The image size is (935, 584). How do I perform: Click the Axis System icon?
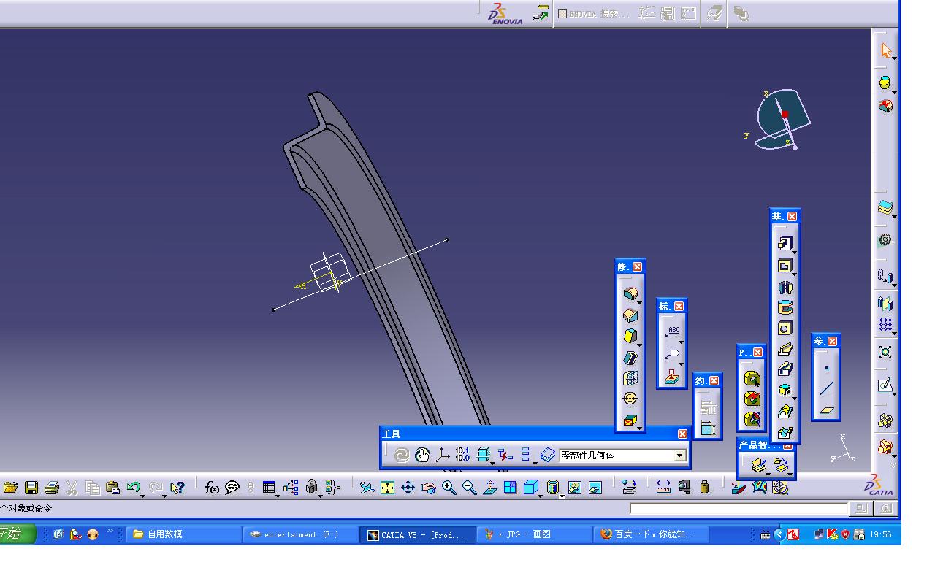pyautogui.click(x=443, y=456)
